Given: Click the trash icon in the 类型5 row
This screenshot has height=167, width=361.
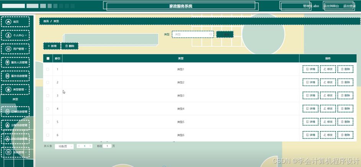Looking at the screenshot, I should [342, 122].
